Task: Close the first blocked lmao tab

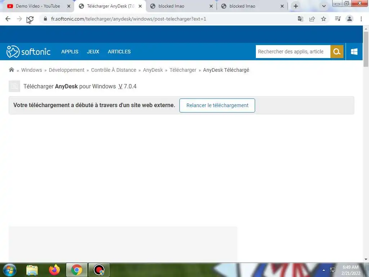Action: tap(211, 6)
